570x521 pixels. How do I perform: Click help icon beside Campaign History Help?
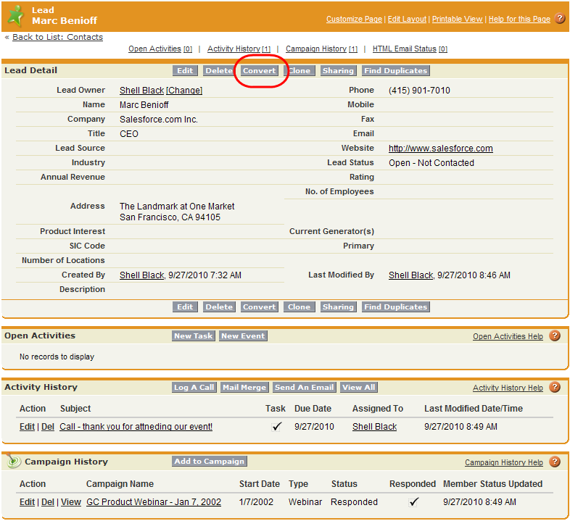coord(555,462)
